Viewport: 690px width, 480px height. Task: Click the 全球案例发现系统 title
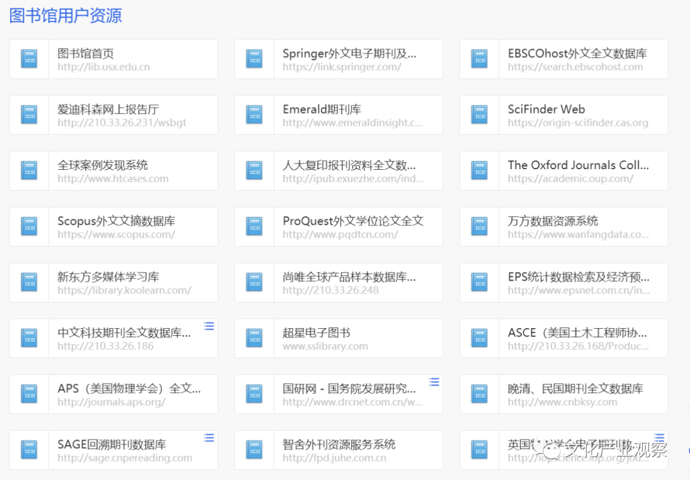click(x=102, y=165)
